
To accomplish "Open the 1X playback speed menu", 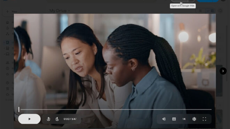I will tap(184, 119).
